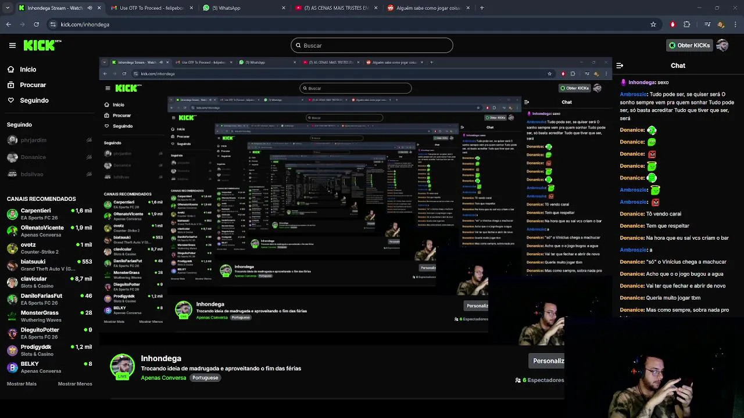Click the 6 Espectadores viewer count
This screenshot has height=418, width=744.
(543, 380)
